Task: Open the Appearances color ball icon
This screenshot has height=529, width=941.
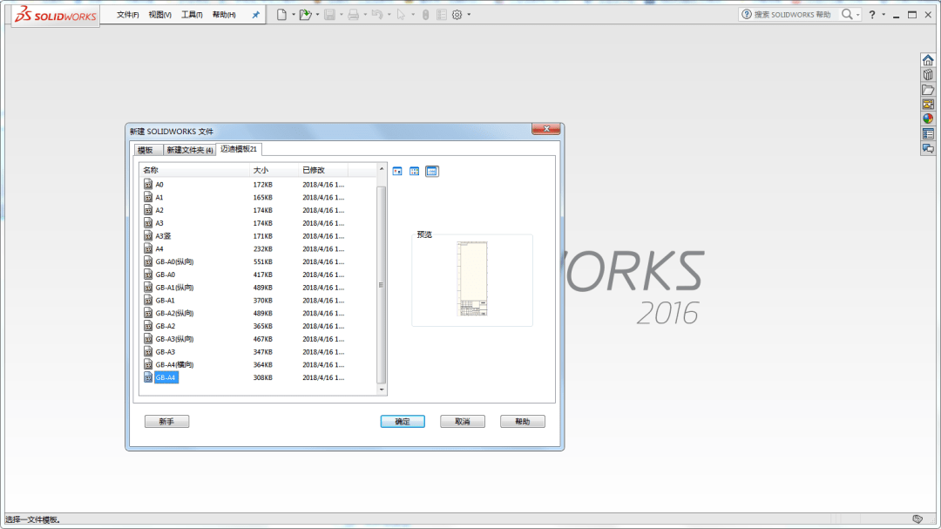Action: click(928, 119)
